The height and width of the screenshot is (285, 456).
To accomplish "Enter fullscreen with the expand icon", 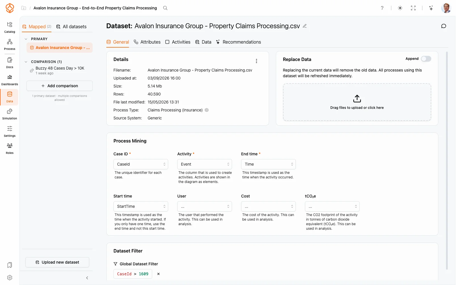I will click(413, 8).
